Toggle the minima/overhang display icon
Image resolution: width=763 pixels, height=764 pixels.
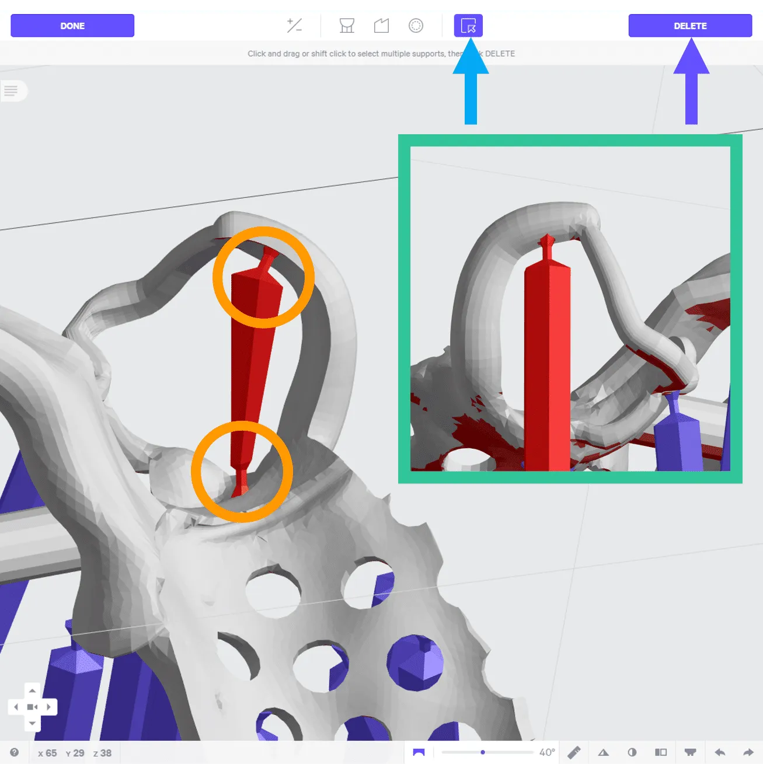pyautogui.click(x=419, y=752)
